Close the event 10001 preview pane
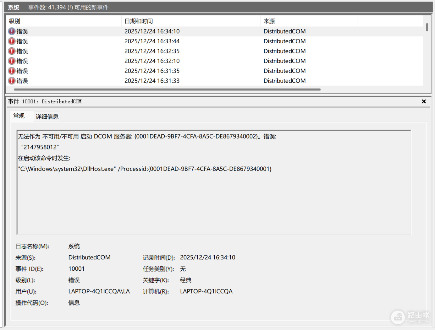Screen dimensions: 435x330 (424, 101)
